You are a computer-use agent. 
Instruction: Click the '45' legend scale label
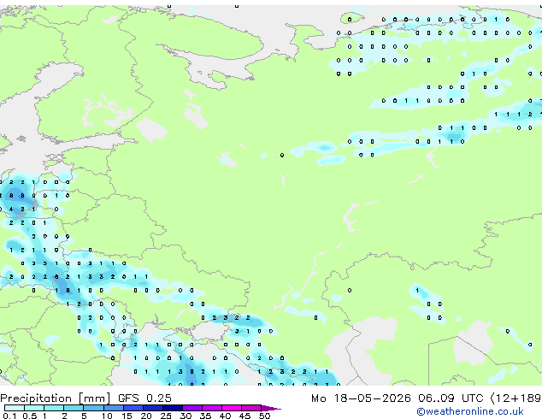(244, 416)
